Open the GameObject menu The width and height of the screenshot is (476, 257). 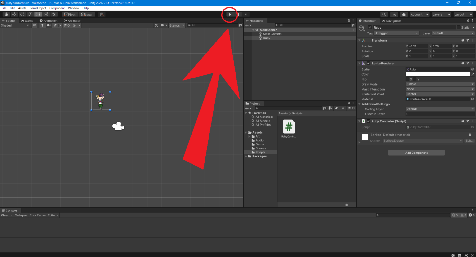[x=37, y=8]
